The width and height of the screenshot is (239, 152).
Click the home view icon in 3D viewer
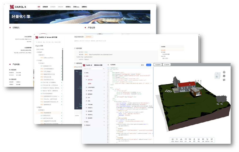(224, 72)
